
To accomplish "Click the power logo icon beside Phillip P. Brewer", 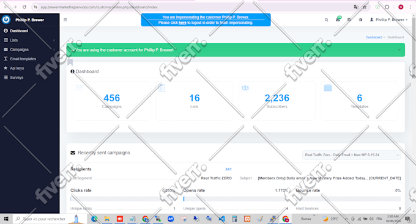I will [x=6, y=20].
